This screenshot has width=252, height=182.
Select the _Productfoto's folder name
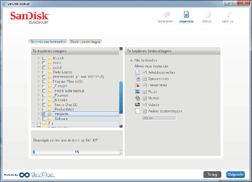(x=64, y=109)
